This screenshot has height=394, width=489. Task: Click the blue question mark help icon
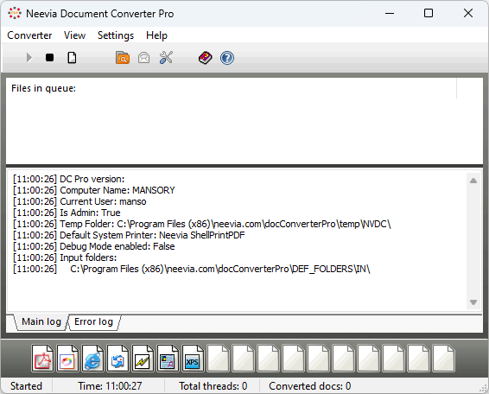pos(227,58)
